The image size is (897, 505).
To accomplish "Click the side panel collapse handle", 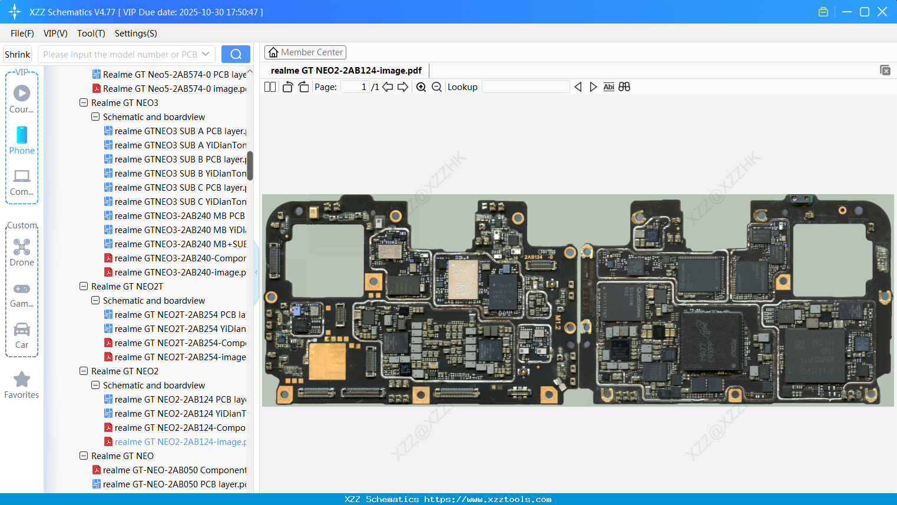I will click(256, 273).
